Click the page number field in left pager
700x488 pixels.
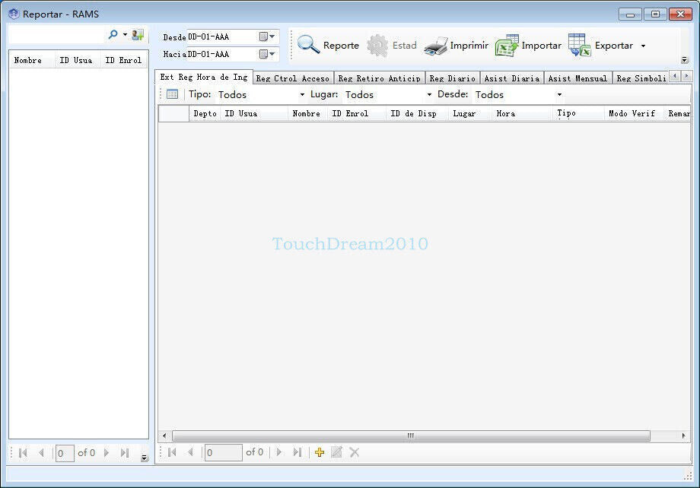click(x=65, y=453)
